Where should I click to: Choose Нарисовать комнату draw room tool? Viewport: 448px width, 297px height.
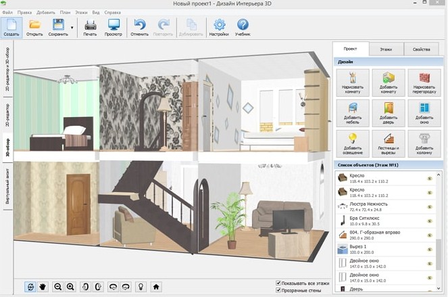[353, 83]
